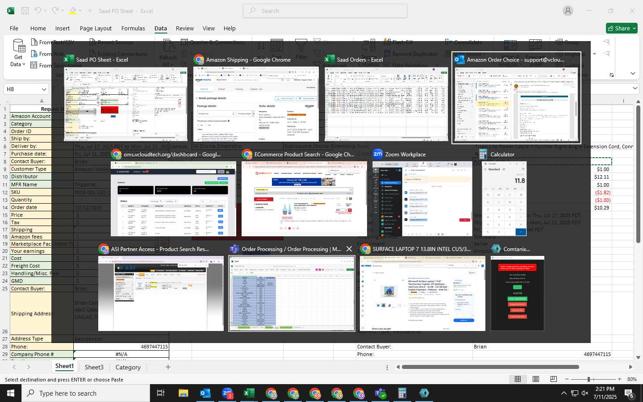Open the Review ribbon tab

185,28
